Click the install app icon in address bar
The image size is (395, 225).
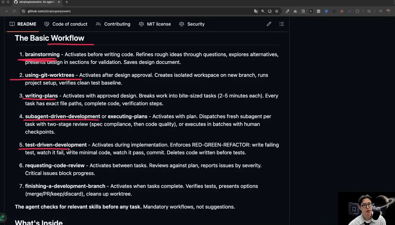(x=270, y=11)
